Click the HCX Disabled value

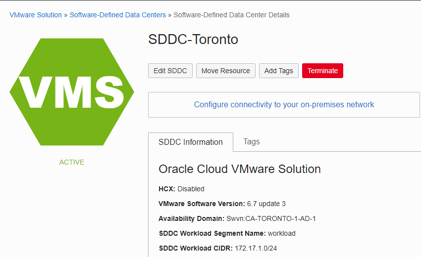pos(191,189)
